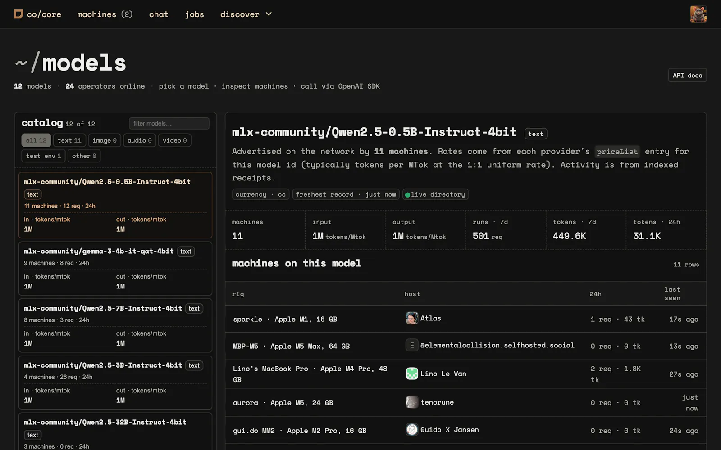This screenshot has width=721, height=450.
Task: Select Qwen2.5-3B-Instruct-4bit catalog card
Action: [115, 382]
